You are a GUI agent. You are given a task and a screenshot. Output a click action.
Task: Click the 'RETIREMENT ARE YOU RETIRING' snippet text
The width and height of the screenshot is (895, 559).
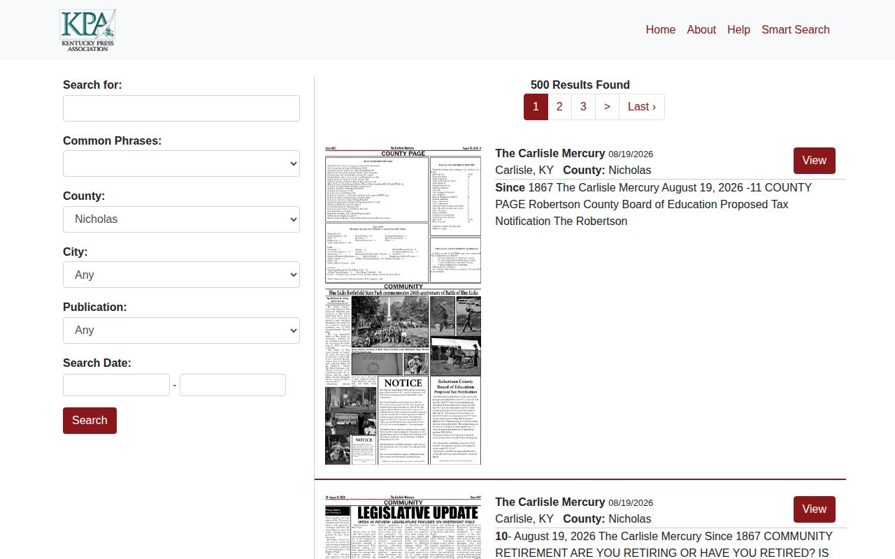664,545
